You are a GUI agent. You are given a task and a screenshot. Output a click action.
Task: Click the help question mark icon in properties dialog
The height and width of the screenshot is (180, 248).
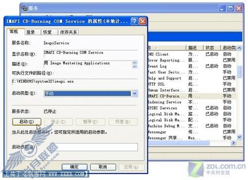[134, 21]
